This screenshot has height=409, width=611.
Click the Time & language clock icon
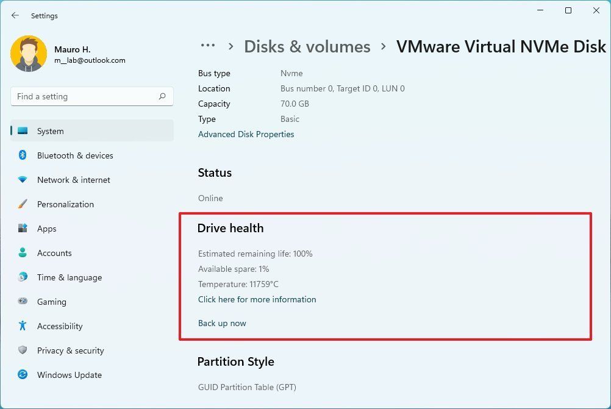click(23, 277)
